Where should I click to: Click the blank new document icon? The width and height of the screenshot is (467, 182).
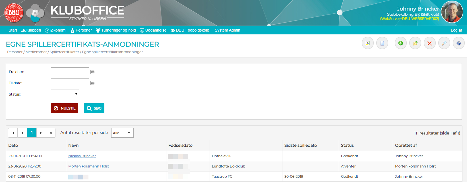coord(382,43)
